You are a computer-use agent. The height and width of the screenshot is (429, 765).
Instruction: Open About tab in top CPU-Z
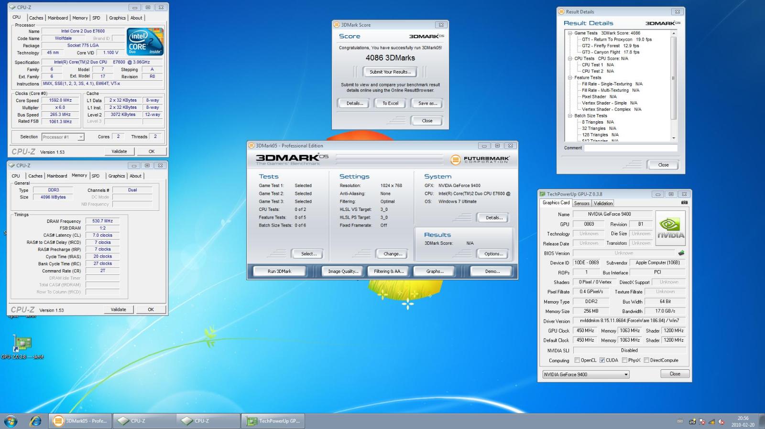click(136, 18)
